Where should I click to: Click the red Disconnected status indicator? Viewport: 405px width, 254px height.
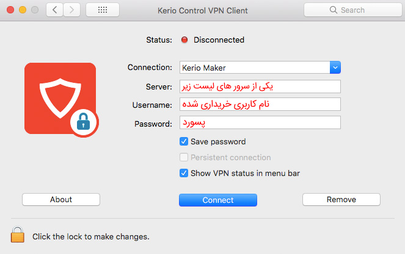185,40
